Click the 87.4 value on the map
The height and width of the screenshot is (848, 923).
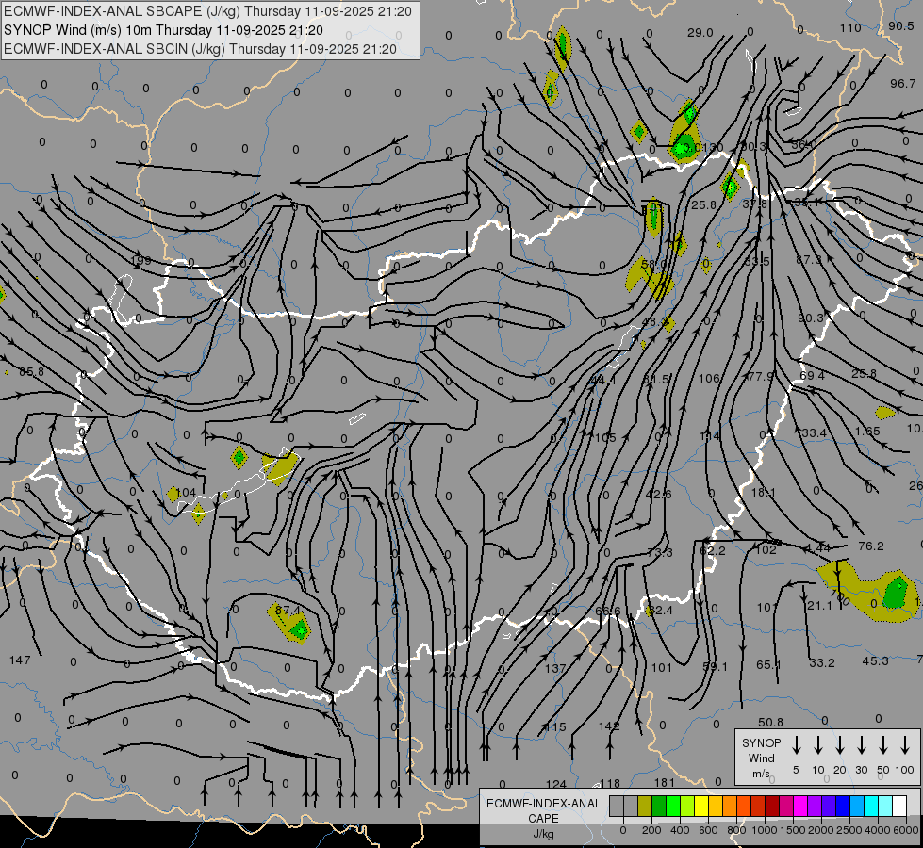point(288,611)
